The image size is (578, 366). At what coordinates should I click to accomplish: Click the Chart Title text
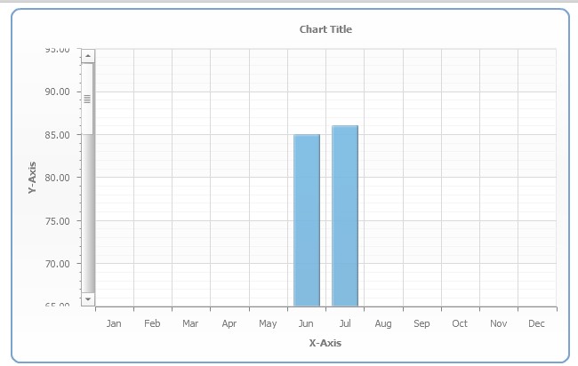(x=325, y=29)
